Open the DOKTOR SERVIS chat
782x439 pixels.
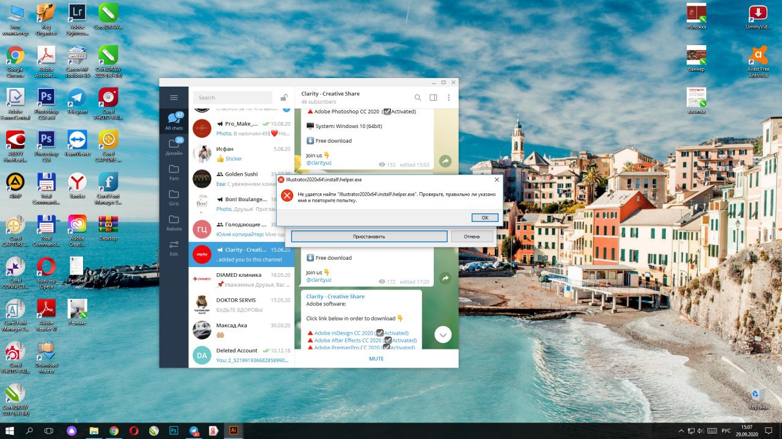[241, 305]
